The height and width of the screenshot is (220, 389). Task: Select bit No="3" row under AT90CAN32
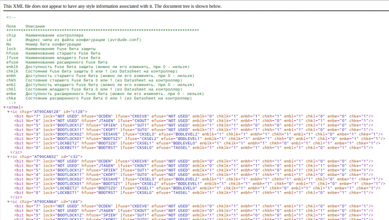[x=198, y=179]
